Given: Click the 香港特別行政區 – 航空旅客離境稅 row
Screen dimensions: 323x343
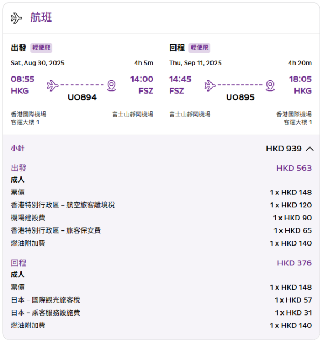Looking at the screenshot, I should [161, 205].
